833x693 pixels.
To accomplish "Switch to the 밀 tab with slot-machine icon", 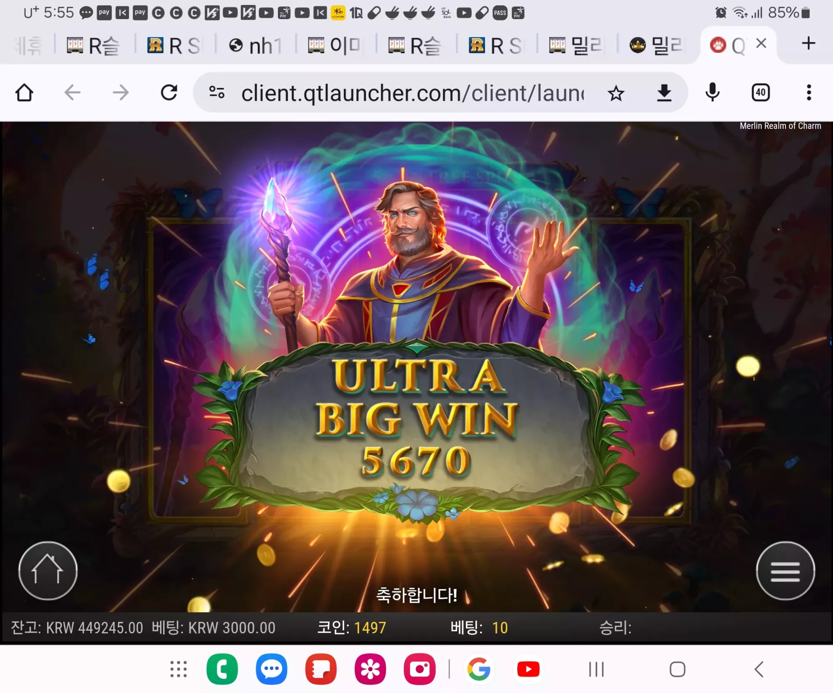I will click(x=576, y=45).
